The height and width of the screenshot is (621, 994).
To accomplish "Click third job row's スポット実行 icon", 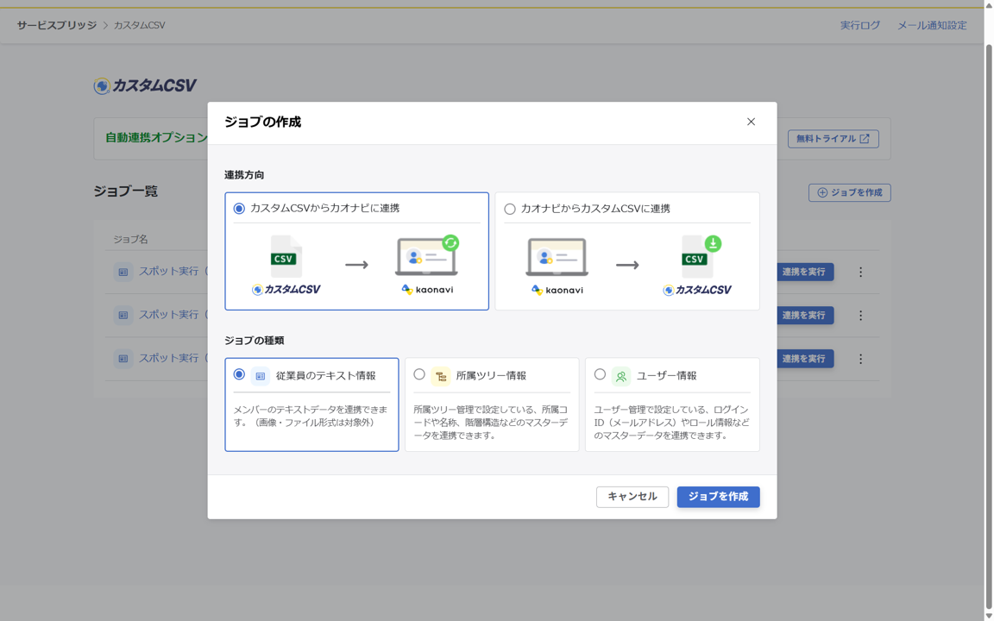I will (123, 359).
